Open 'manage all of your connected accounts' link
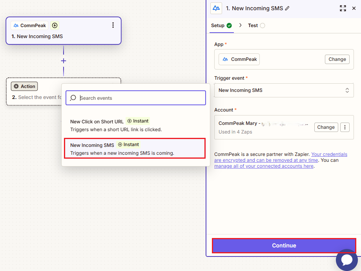Screen dimensions: 361x271 pyautogui.click(x=264, y=166)
